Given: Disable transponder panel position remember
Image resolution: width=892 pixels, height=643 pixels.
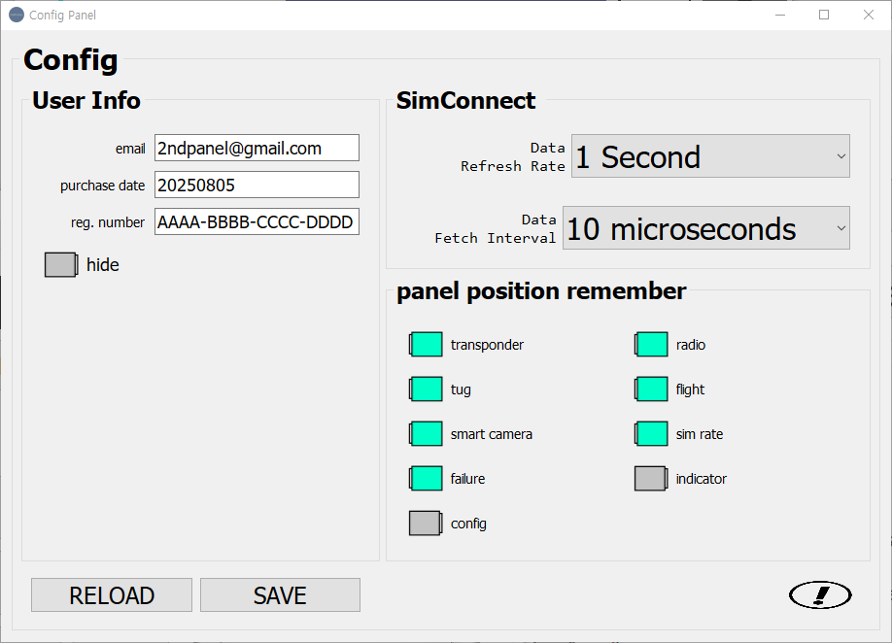Looking at the screenshot, I should [426, 345].
